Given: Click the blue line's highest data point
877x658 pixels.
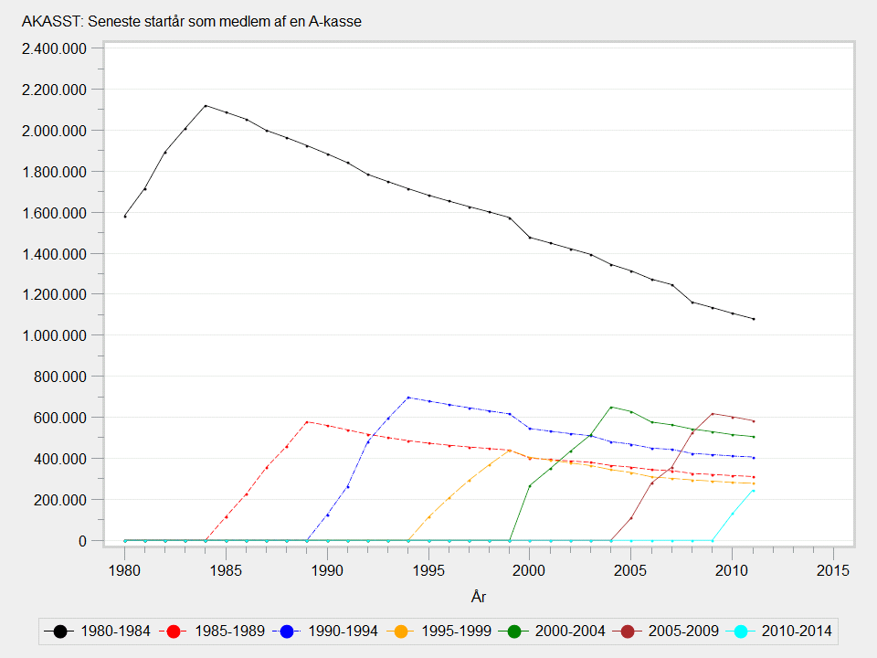Looking at the screenshot, I should [x=407, y=398].
